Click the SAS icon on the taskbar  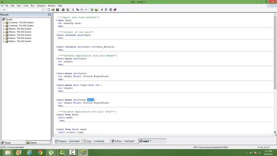pos(84,153)
